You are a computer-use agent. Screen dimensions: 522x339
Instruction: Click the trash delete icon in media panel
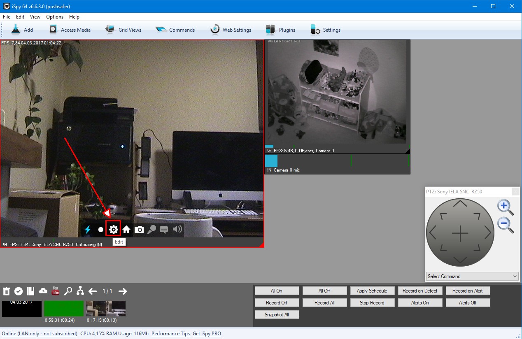tap(6, 291)
